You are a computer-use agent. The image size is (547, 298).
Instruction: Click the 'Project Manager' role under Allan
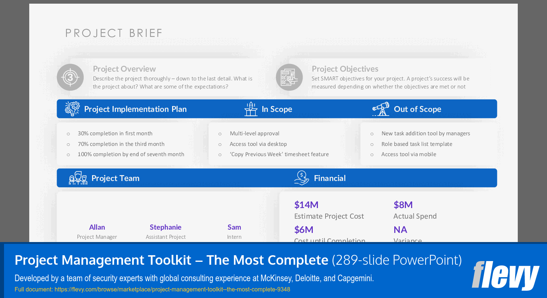(x=97, y=237)
